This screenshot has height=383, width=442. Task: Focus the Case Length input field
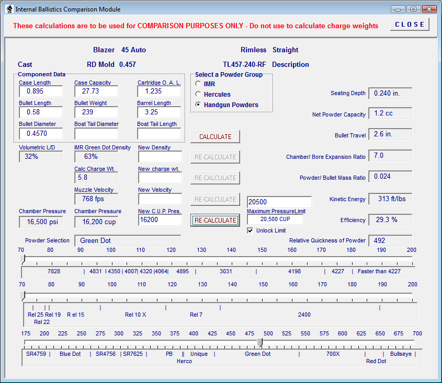41,91
